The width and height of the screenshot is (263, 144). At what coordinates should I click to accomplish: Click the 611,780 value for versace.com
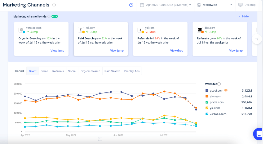247,114
